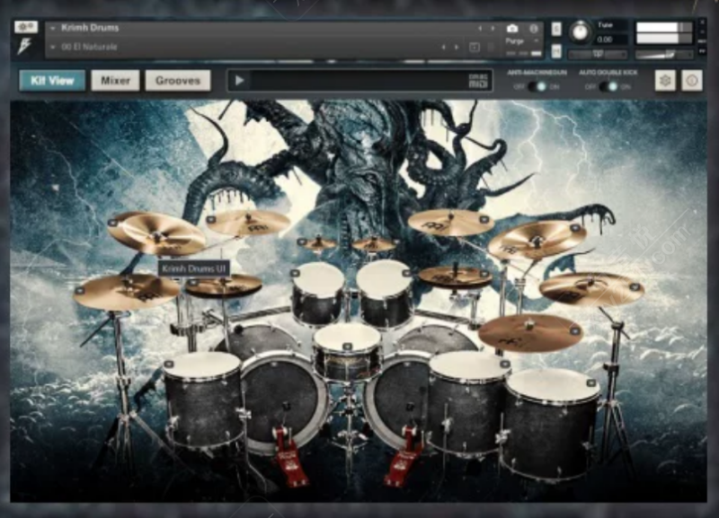Click marker on top-center-right Meinl cymbal

point(484,220)
